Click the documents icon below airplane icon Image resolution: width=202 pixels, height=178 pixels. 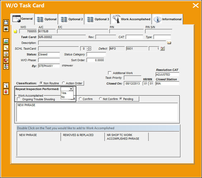click(x=6, y=54)
